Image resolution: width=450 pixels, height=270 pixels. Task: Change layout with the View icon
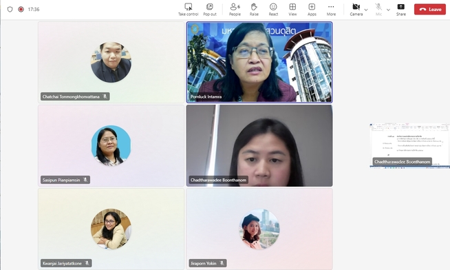pyautogui.click(x=292, y=7)
